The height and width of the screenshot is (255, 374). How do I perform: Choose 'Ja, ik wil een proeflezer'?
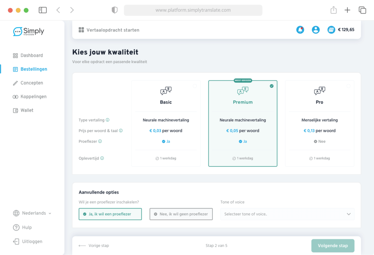(110, 214)
